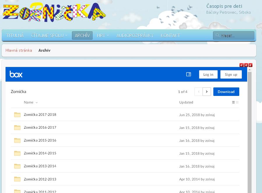
Task: Toggle the Box sidebar panel icon
Action: click(x=189, y=74)
